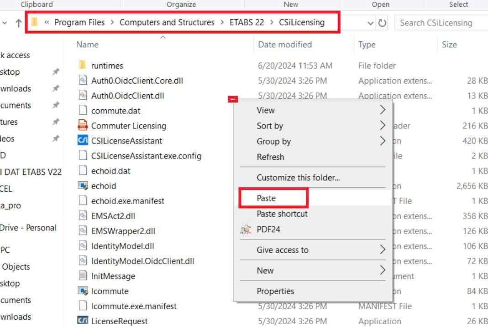
Task: Click the CSILicenseAssistant application icon
Action: pos(83,140)
